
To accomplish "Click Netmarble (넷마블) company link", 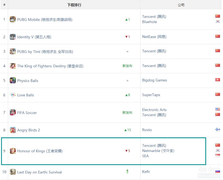I will [158, 151].
